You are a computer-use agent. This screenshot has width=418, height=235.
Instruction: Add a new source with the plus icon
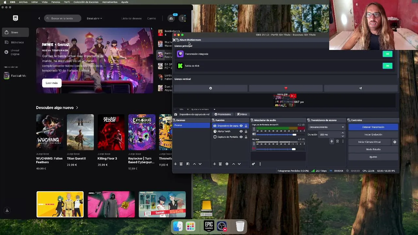[x=215, y=164]
